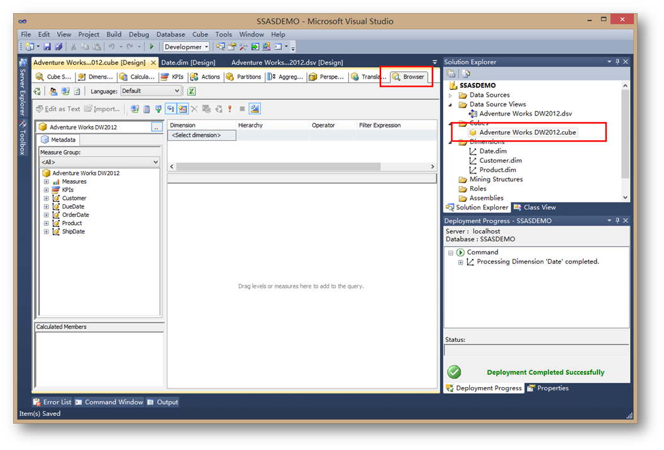The height and width of the screenshot is (450, 664).
Task: Click the Server Explorer sidebar icon
Action: pyautogui.click(x=23, y=87)
